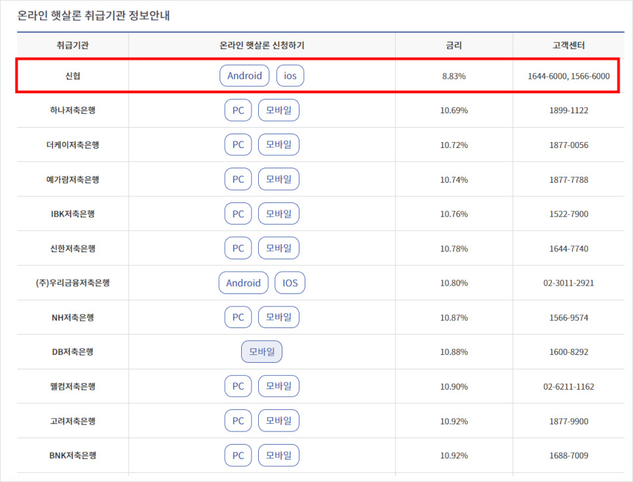This screenshot has height=482, width=633.
Task: Click PC button for 하나저축은행
Action: coord(238,110)
